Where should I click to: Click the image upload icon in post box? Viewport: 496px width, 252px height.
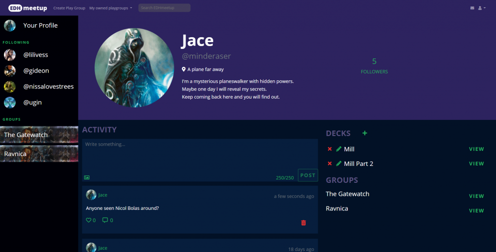(x=87, y=178)
